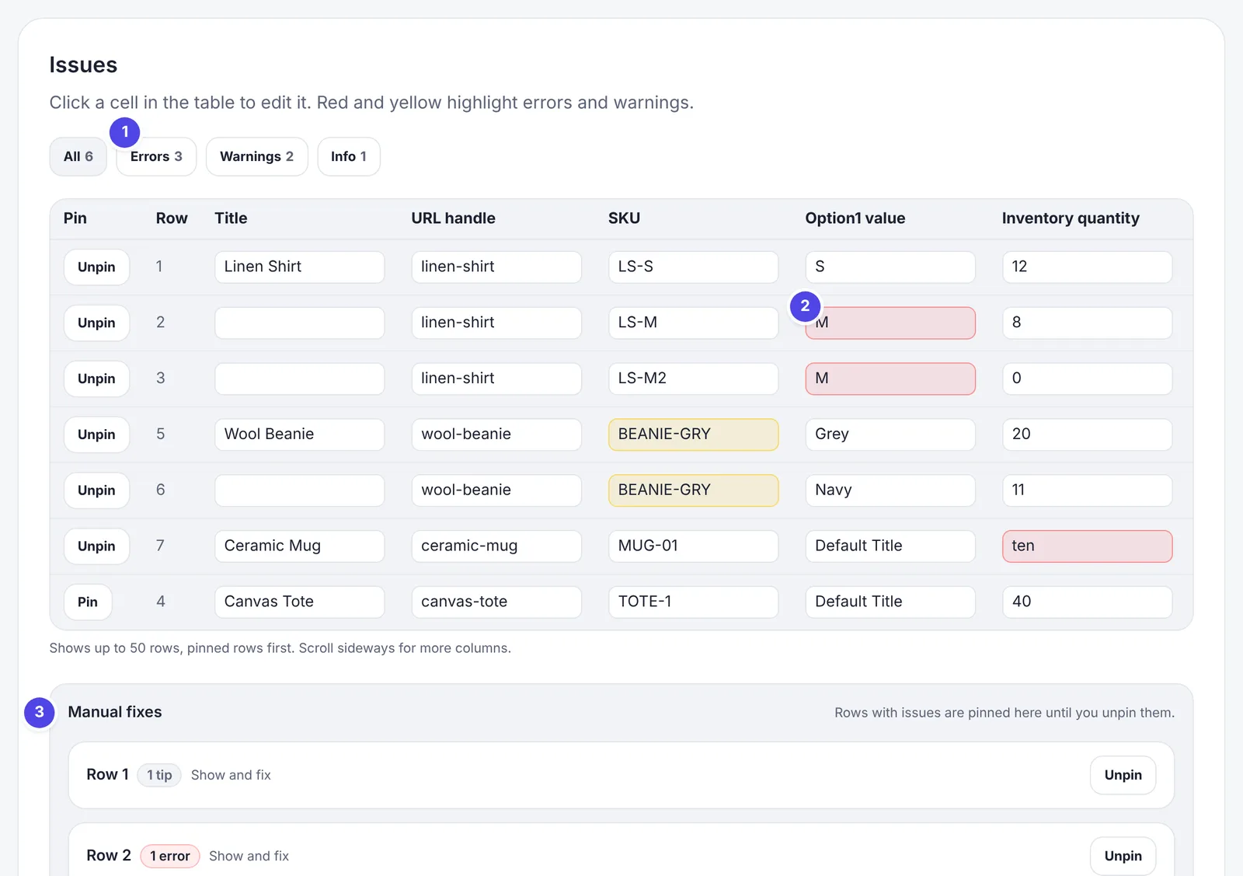This screenshot has height=876, width=1243.
Task: Open the Warnings 2 tab
Action: click(x=256, y=156)
